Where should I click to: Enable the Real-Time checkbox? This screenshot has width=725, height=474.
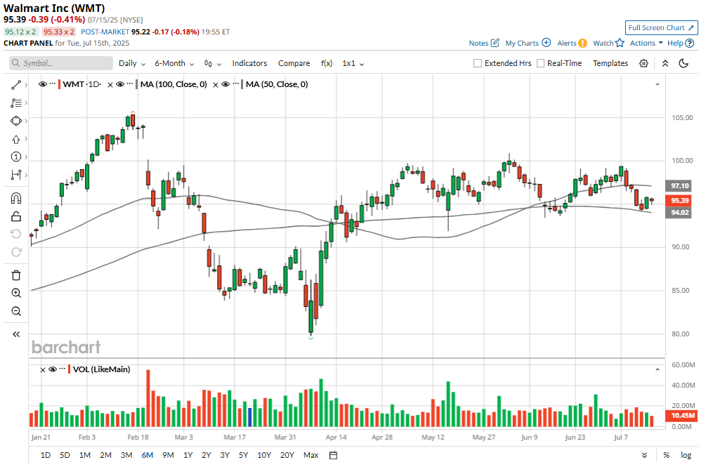[x=540, y=63]
